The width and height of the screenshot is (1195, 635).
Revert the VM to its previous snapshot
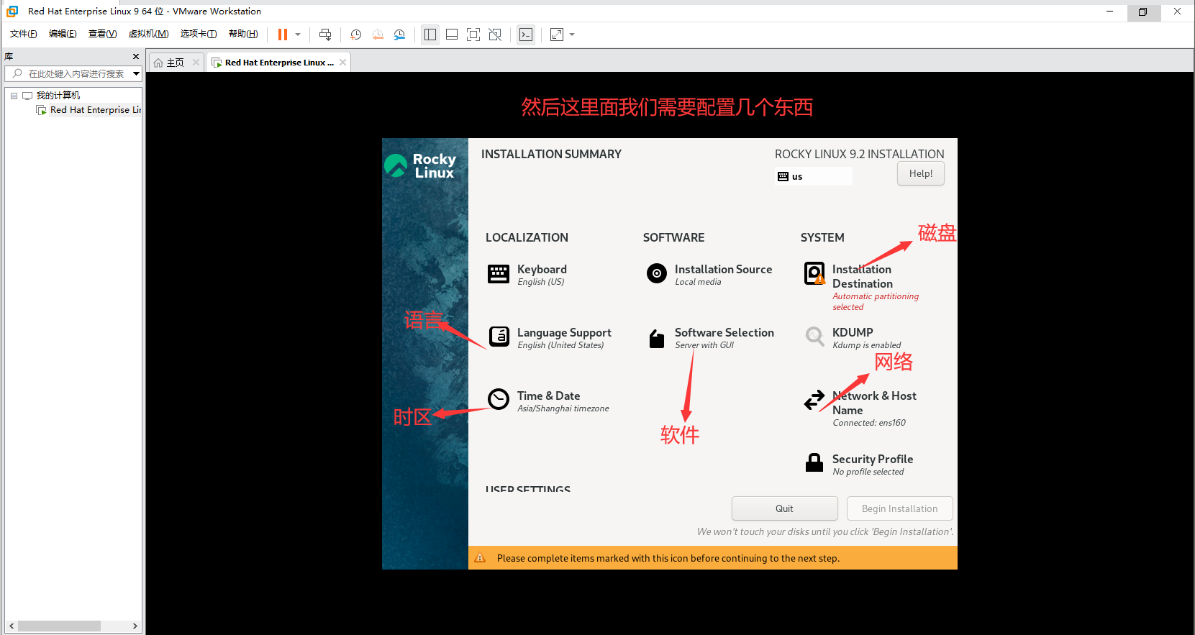pos(378,35)
